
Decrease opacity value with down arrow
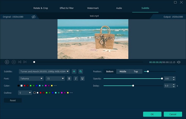tap(174, 79)
